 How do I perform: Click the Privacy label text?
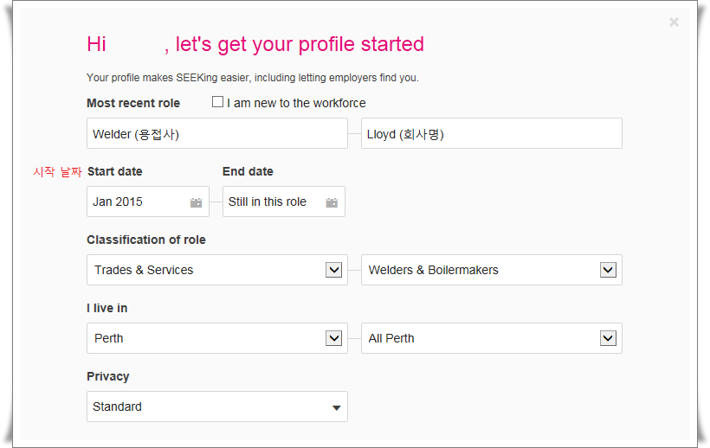pyautogui.click(x=107, y=376)
